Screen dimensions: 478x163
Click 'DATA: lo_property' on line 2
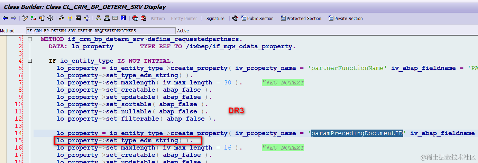[x=81, y=46]
